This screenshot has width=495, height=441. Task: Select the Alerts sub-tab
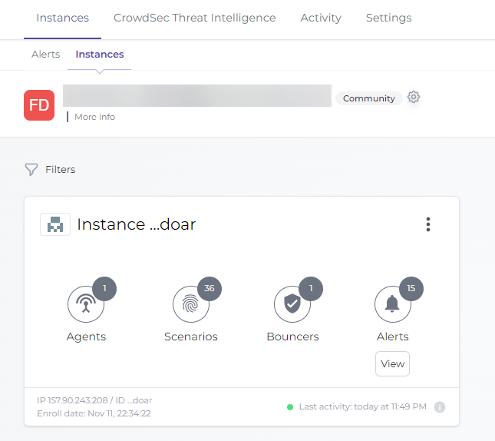point(45,55)
